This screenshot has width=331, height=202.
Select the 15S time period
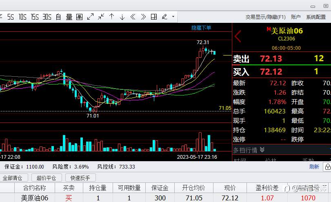pos(35,17)
